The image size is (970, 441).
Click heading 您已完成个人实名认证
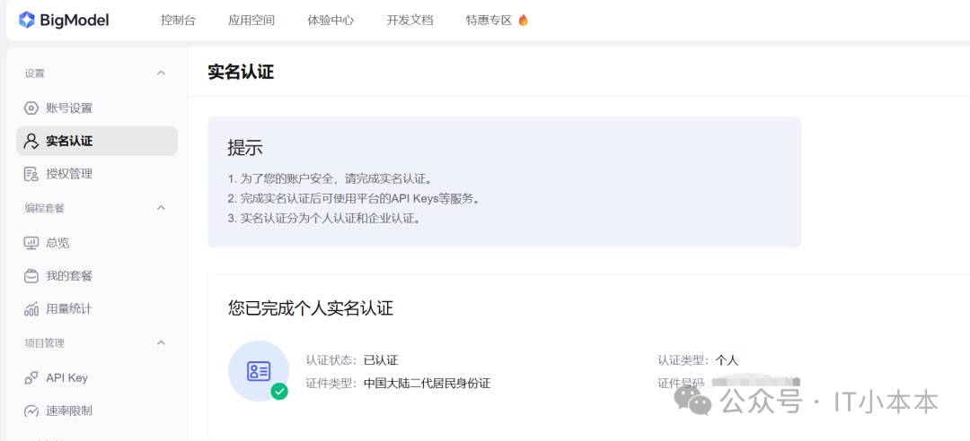click(x=311, y=307)
